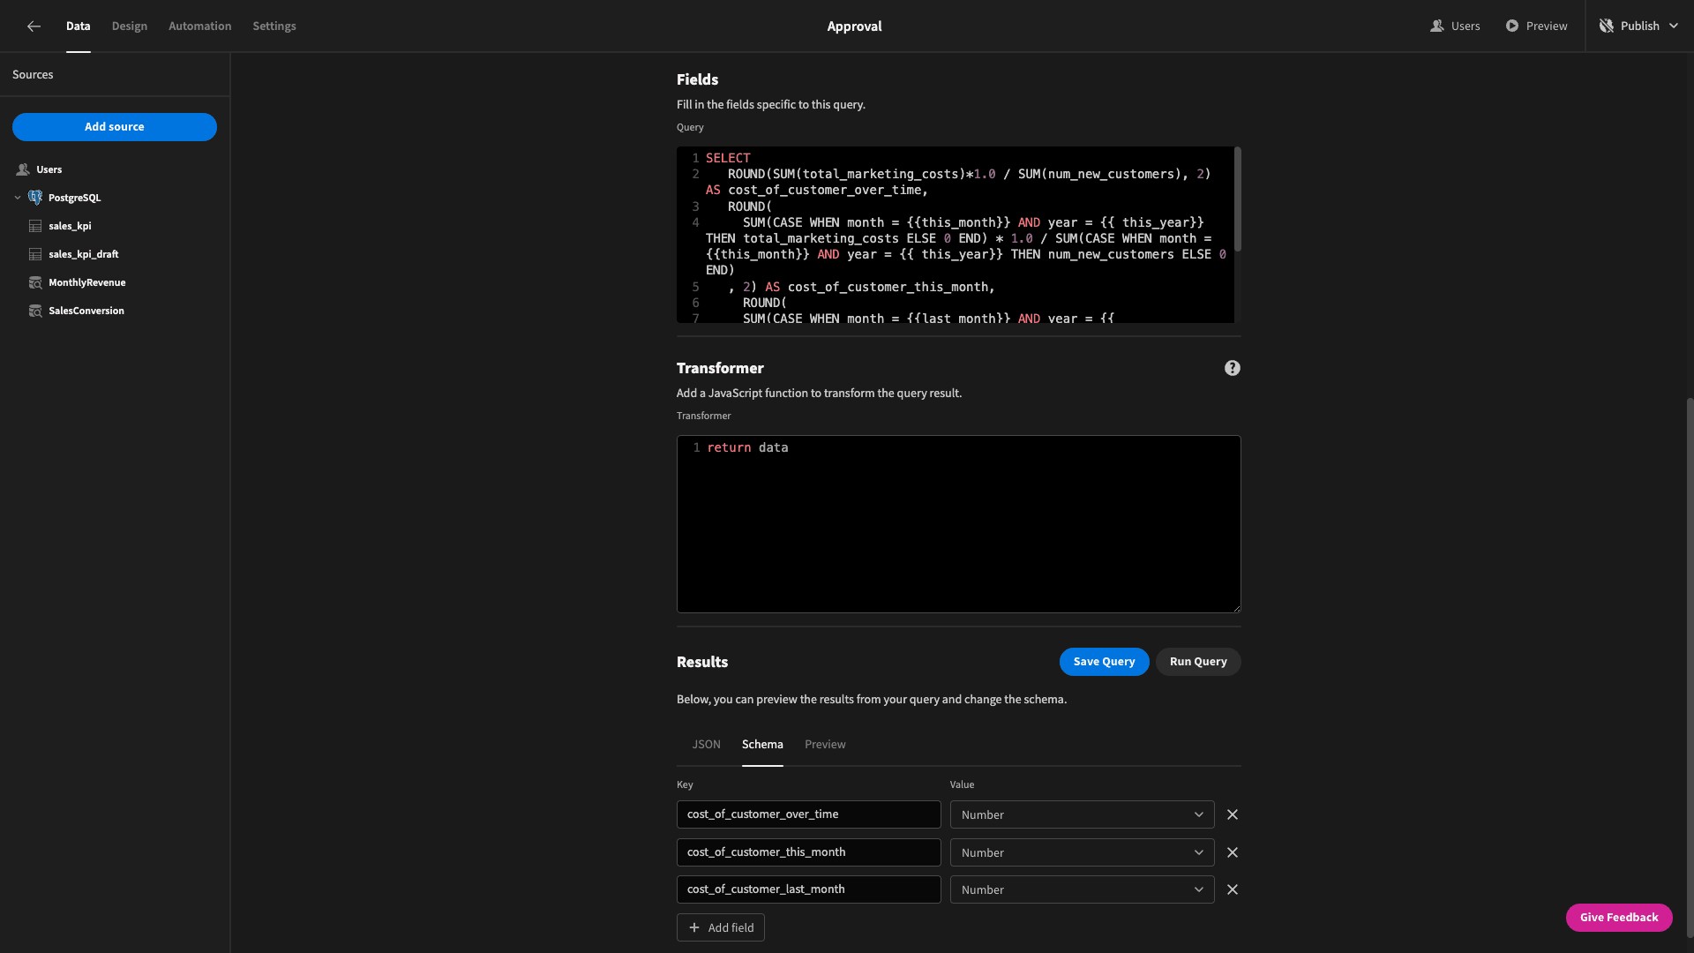
Task: Click the Run Query button
Action: coord(1198,662)
